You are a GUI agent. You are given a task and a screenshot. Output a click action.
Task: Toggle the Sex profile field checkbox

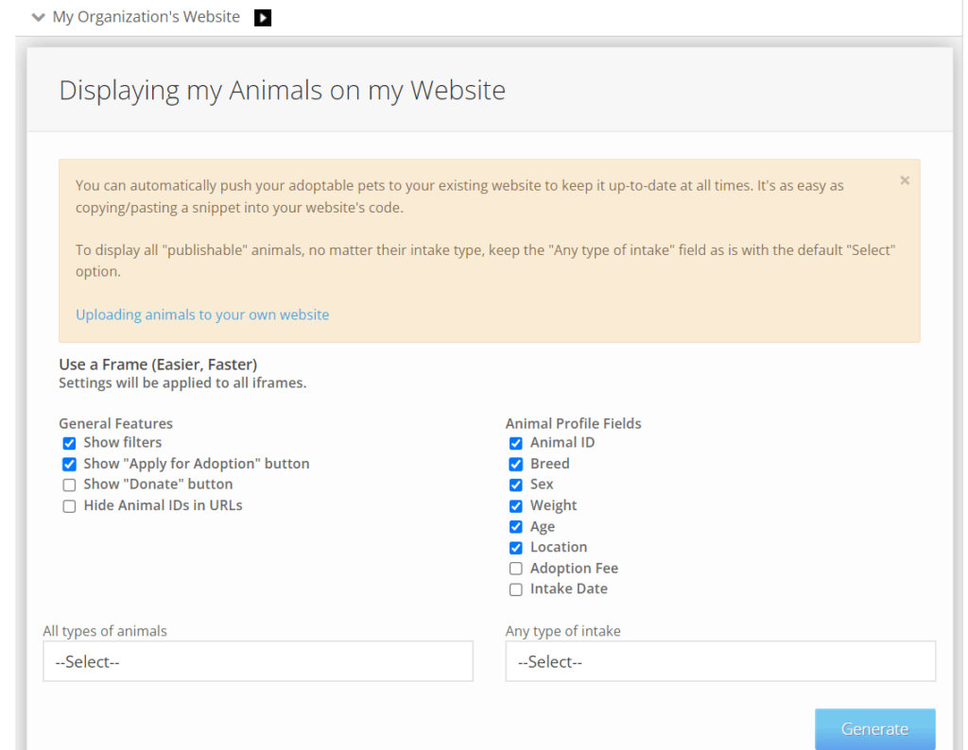tap(515, 486)
